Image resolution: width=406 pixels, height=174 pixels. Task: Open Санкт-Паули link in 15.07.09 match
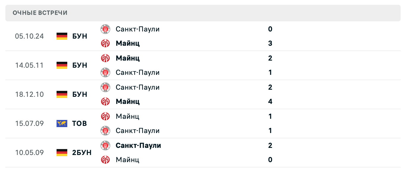pyautogui.click(x=138, y=131)
